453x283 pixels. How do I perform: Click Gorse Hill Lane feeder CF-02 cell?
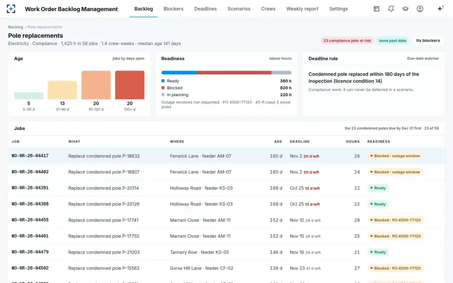pos(202,268)
